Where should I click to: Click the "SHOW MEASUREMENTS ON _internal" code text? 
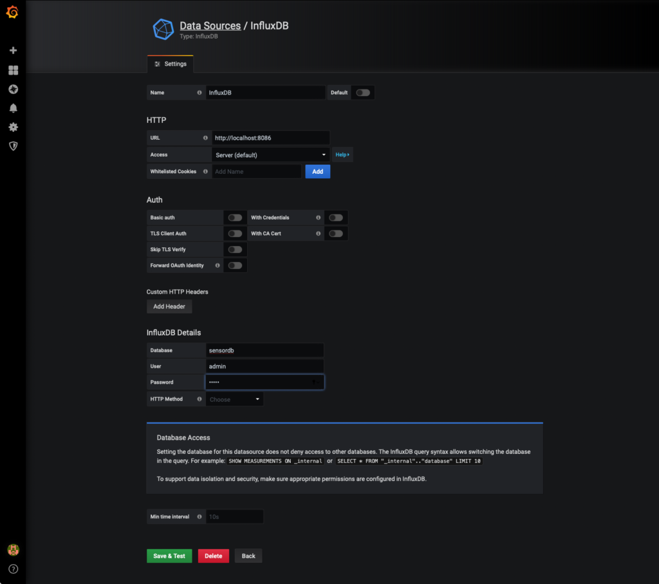(275, 461)
